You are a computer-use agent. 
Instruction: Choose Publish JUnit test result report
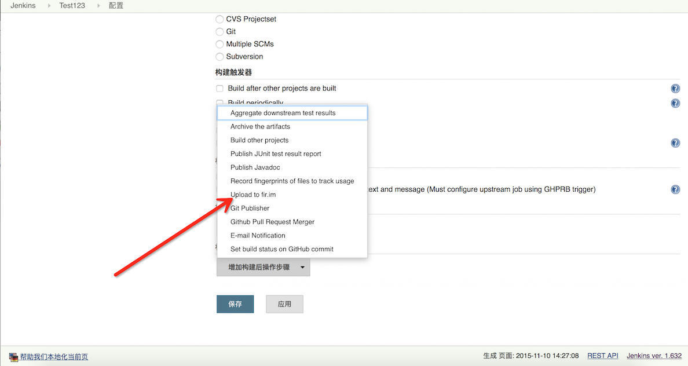click(x=292, y=153)
